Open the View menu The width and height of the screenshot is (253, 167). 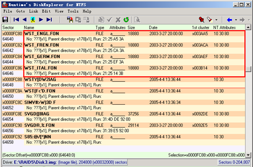pos(59,11)
